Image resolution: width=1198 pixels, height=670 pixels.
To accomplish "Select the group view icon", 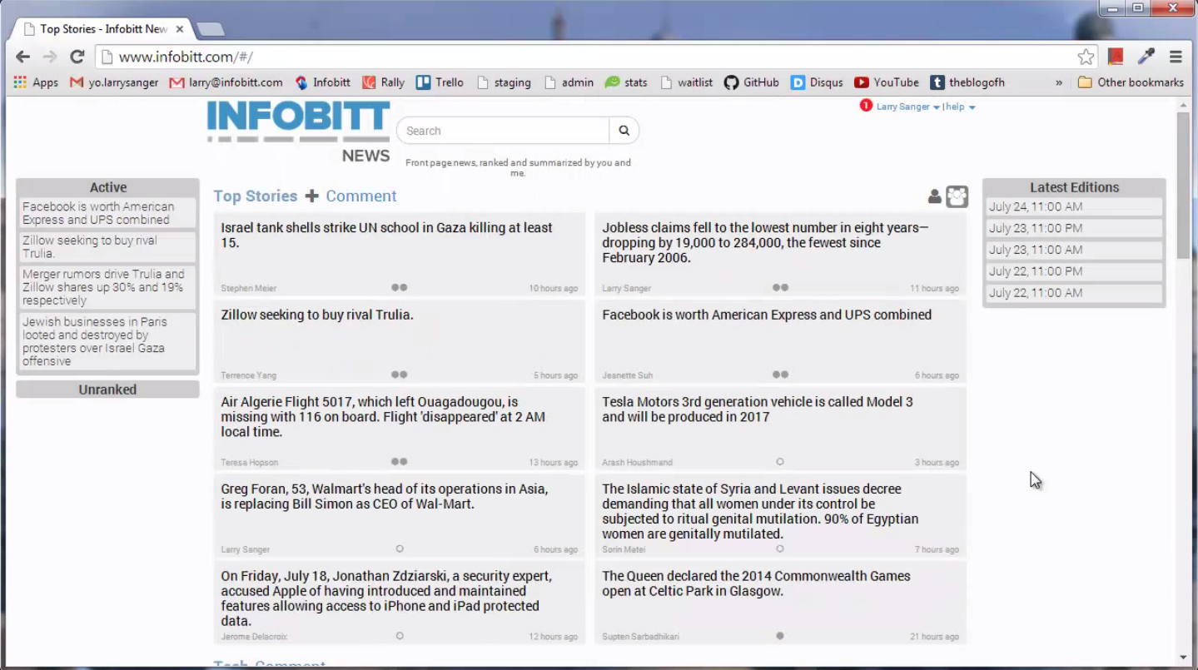I will coord(957,196).
